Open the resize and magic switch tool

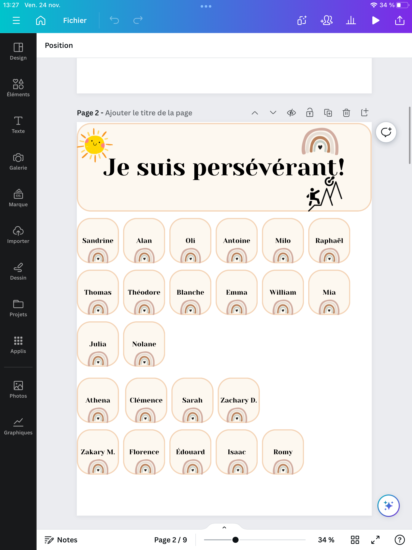[x=302, y=20]
